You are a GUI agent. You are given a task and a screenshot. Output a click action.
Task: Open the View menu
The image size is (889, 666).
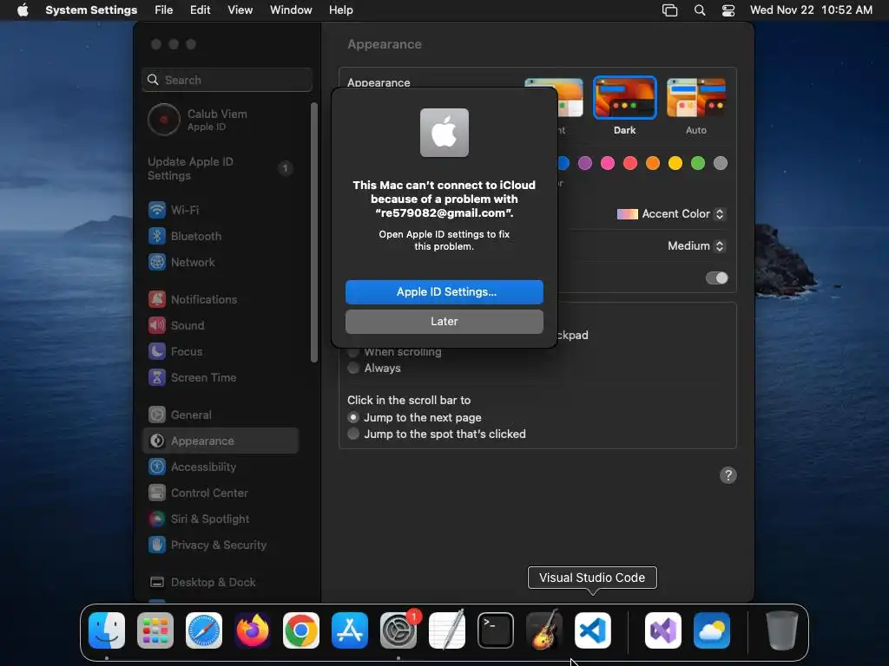(240, 10)
